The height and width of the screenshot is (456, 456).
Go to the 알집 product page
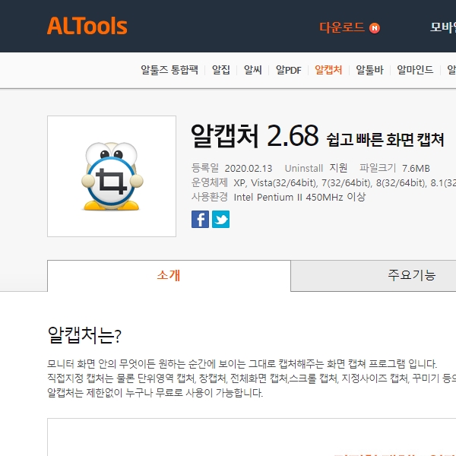(x=220, y=70)
